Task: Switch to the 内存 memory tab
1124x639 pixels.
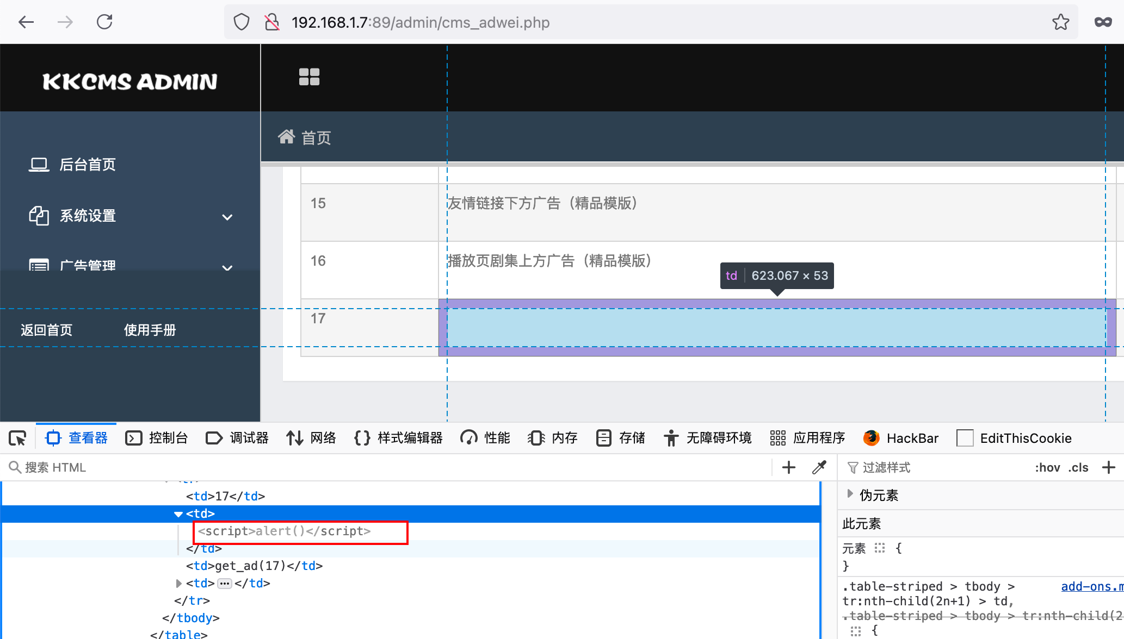Action: pyautogui.click(x=553, y=438)
